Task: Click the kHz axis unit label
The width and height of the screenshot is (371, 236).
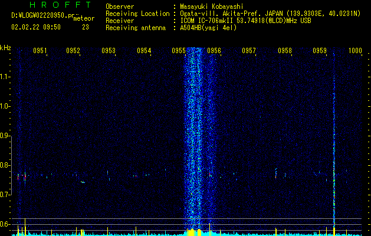Action: tap(5, 48)
